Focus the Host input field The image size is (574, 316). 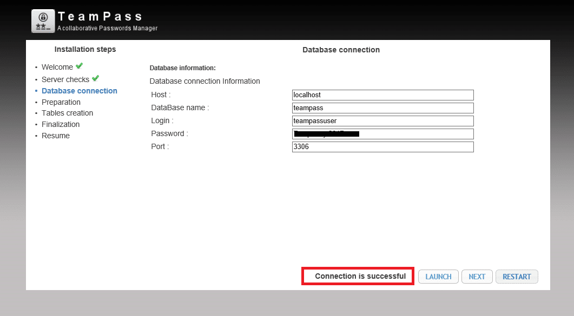tap(383, 95)
